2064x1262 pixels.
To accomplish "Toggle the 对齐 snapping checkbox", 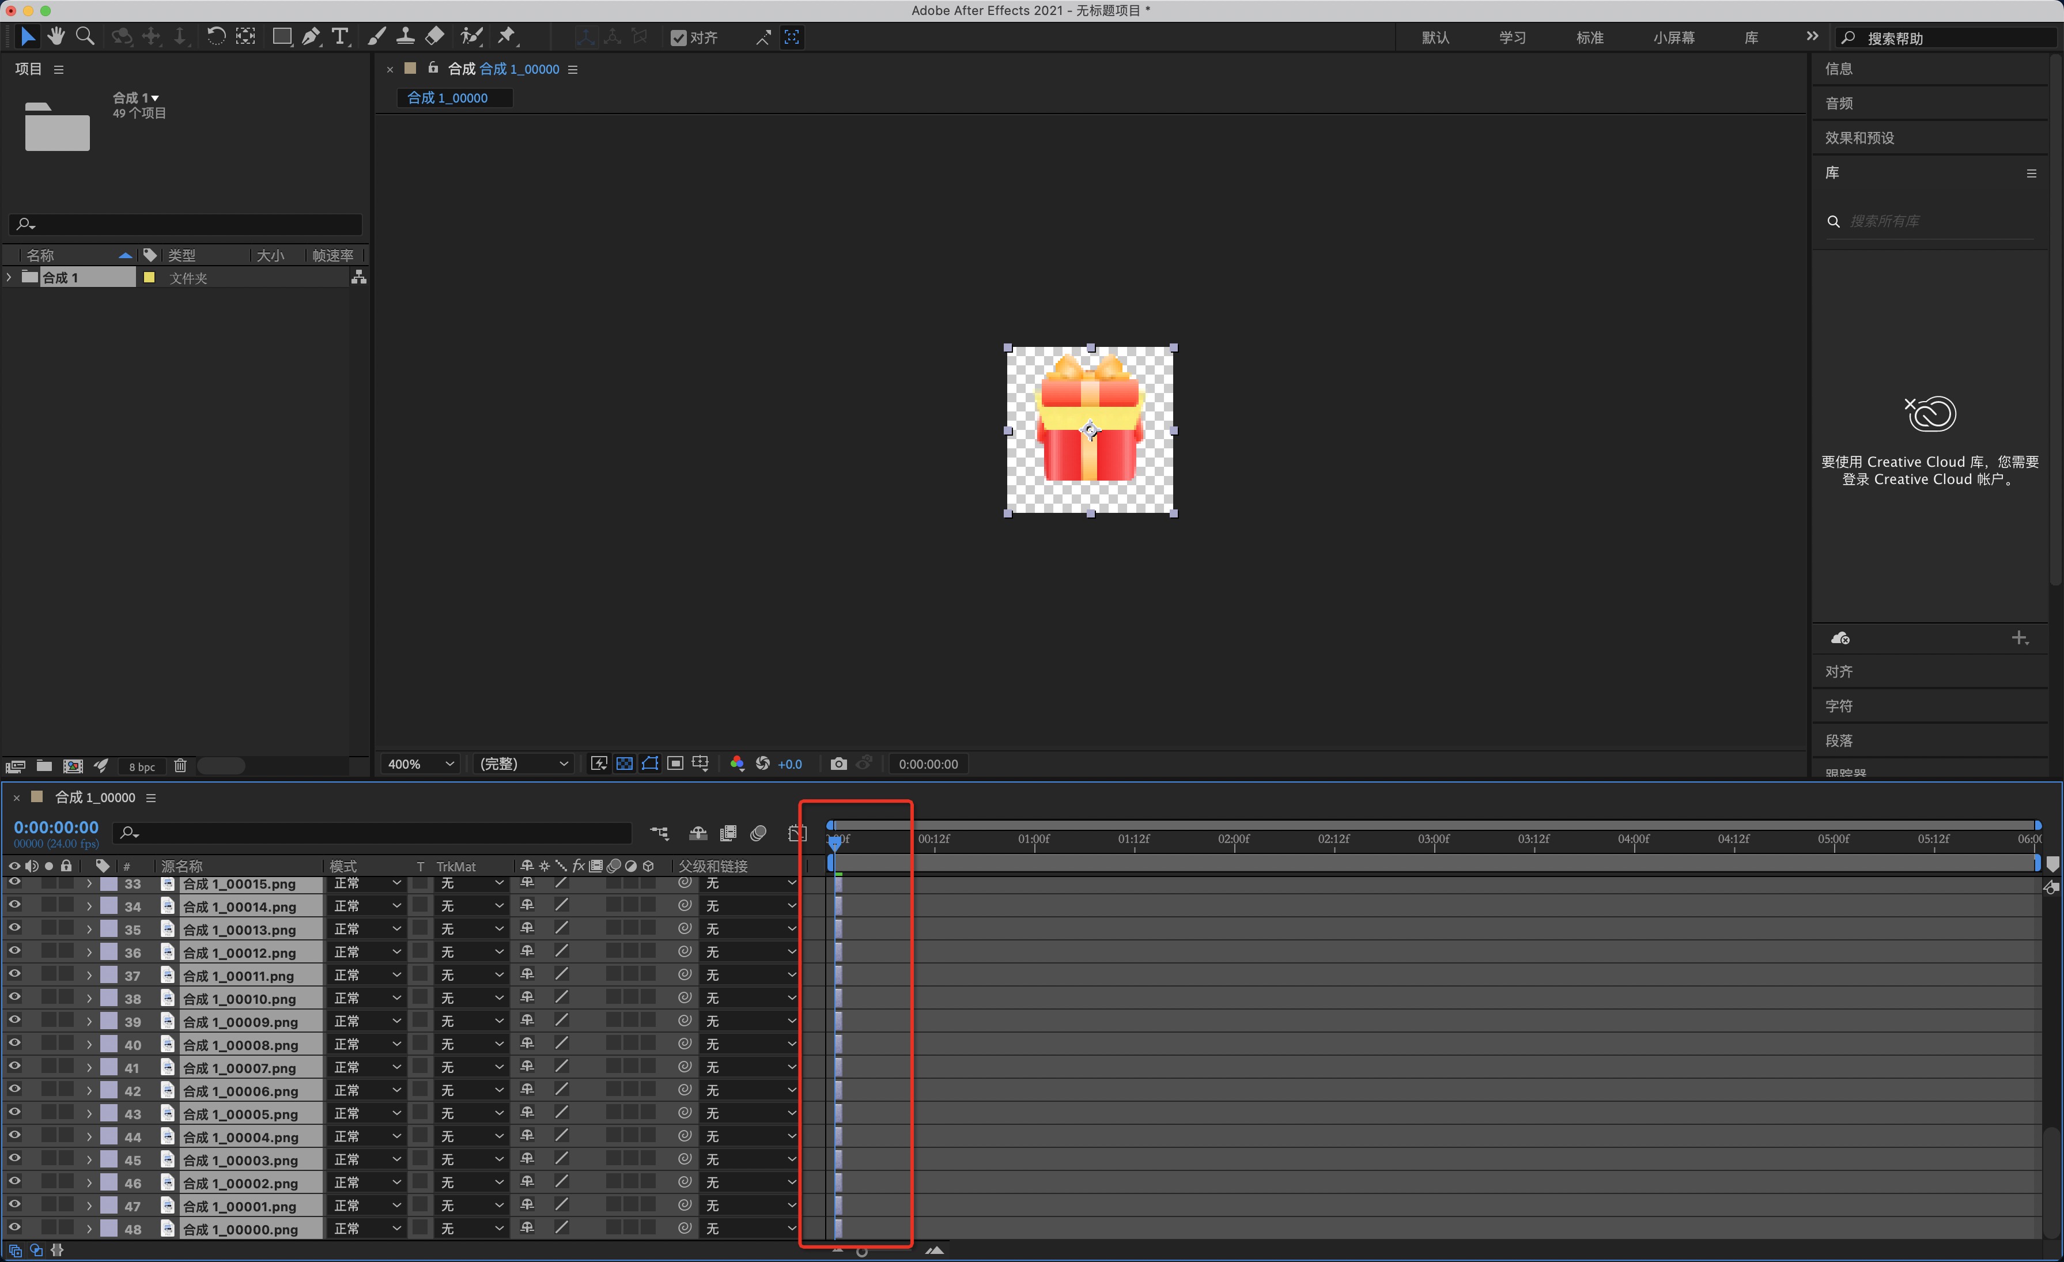I will tap(679, 37).
